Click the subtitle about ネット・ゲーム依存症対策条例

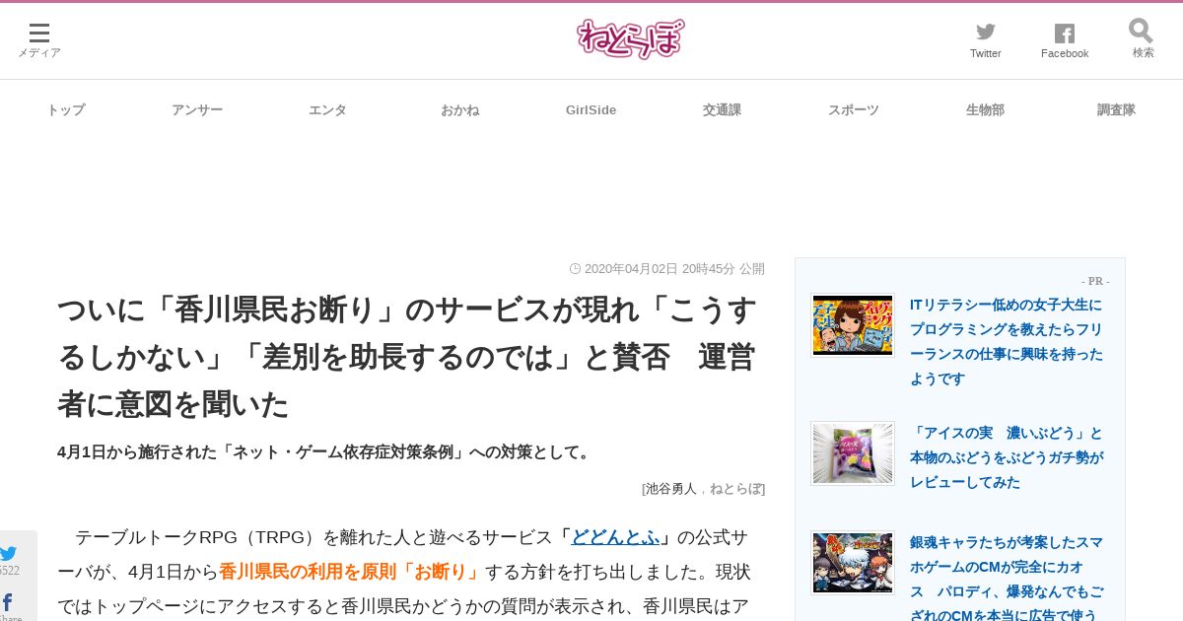click(x=325, y=452)
